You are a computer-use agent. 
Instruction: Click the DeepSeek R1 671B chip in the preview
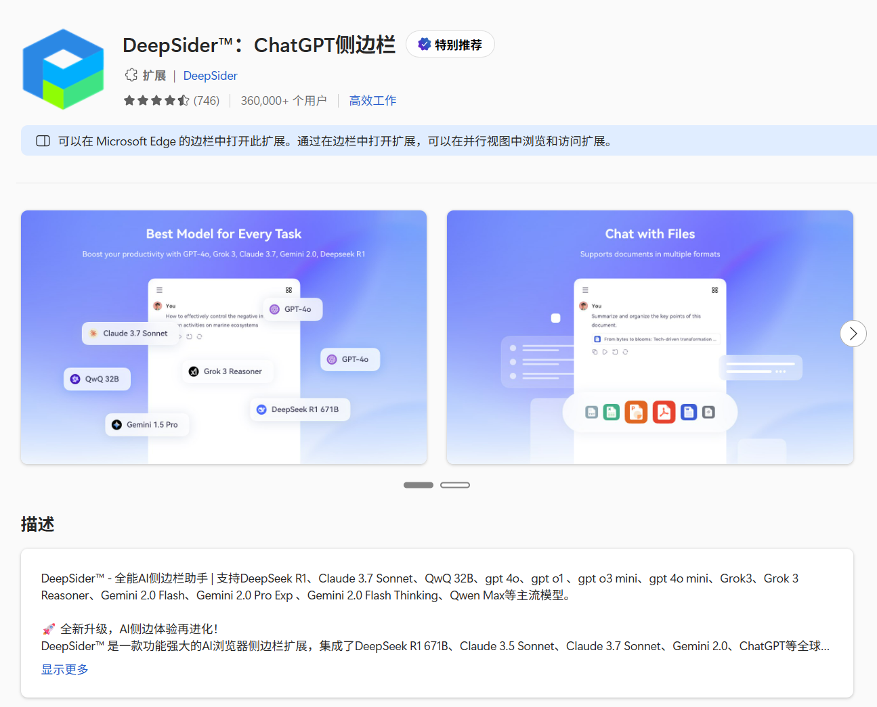click(299, 409)
